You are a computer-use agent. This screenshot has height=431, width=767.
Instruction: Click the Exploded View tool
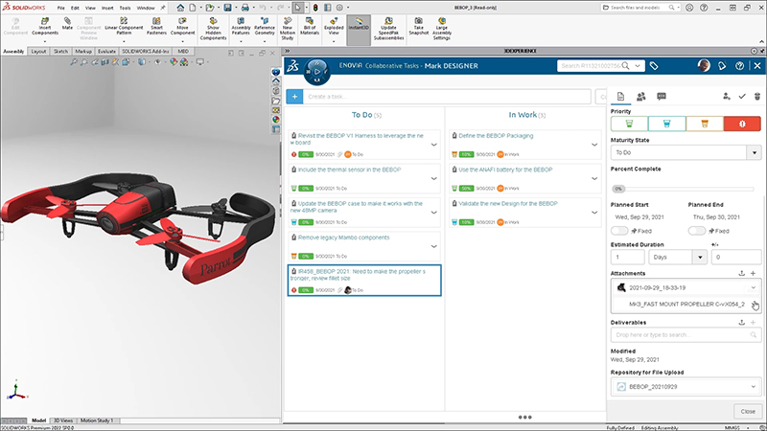[x=334, y=27]
